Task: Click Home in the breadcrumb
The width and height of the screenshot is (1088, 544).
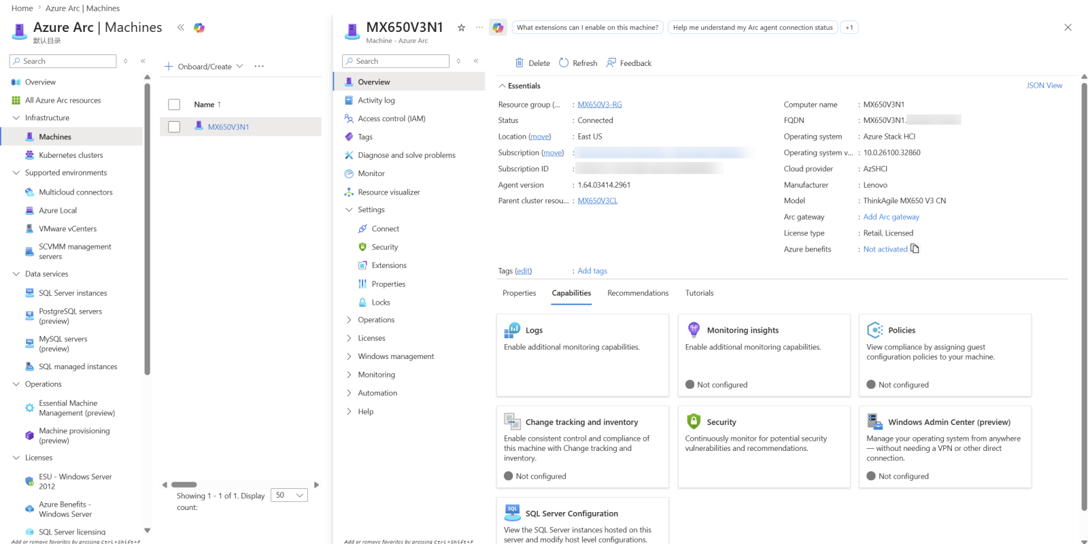Action: (x=22, y=8)
